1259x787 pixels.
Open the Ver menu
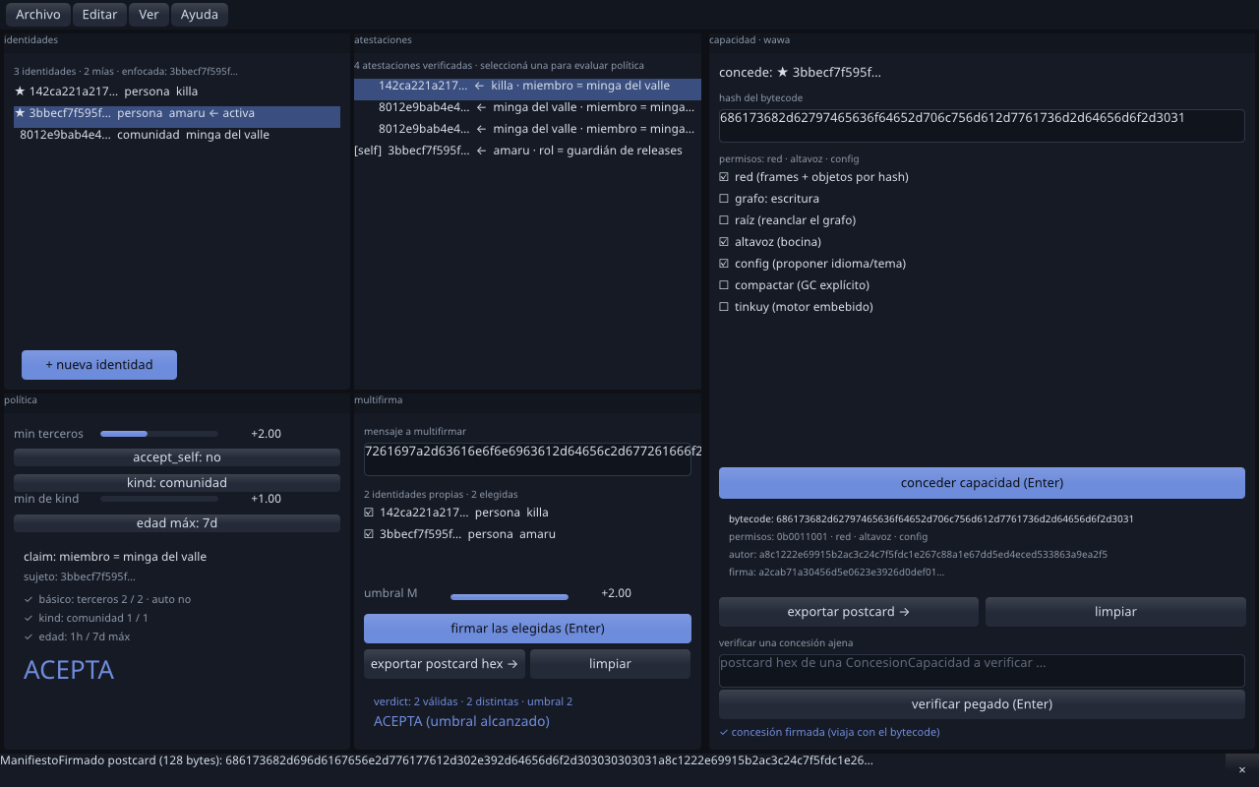[149, 15]
